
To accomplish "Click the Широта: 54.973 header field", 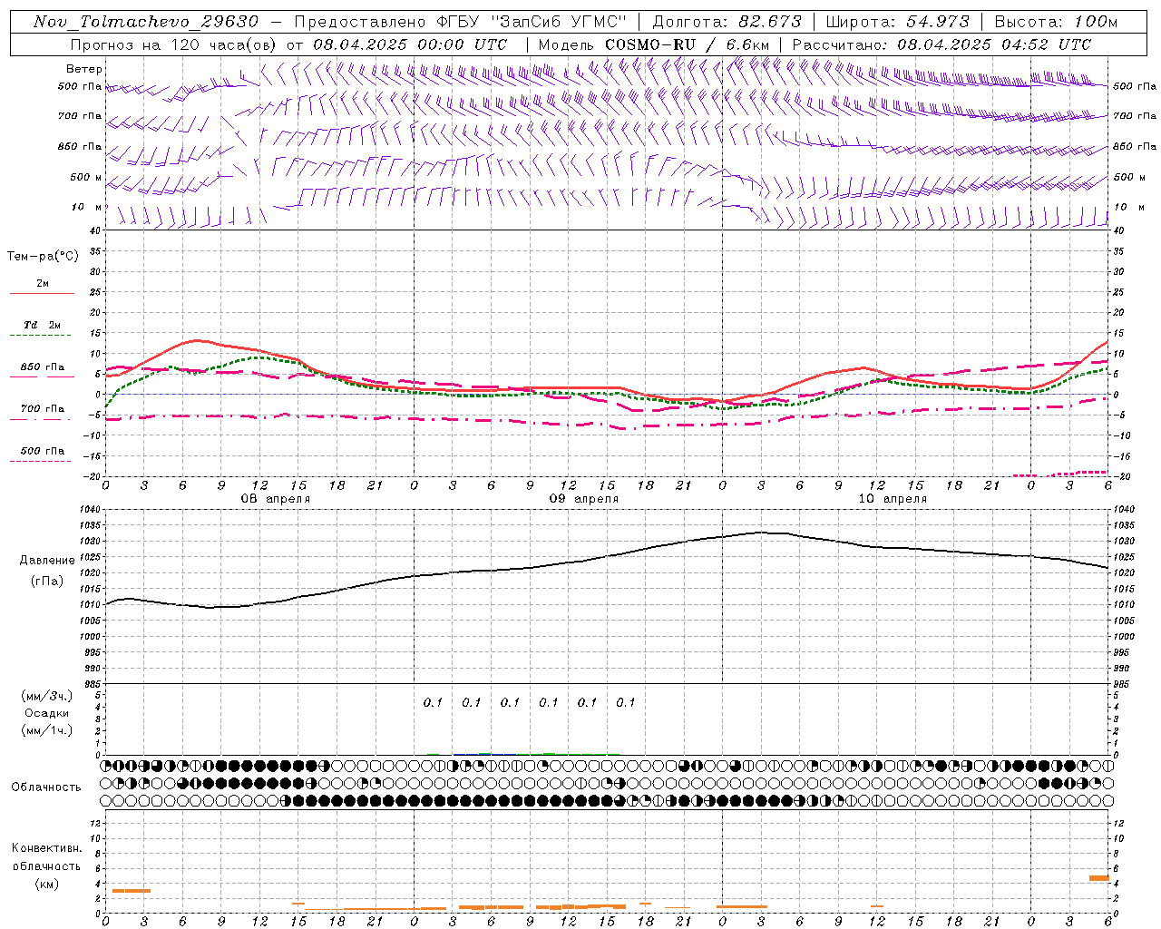I will pos(897,22).
